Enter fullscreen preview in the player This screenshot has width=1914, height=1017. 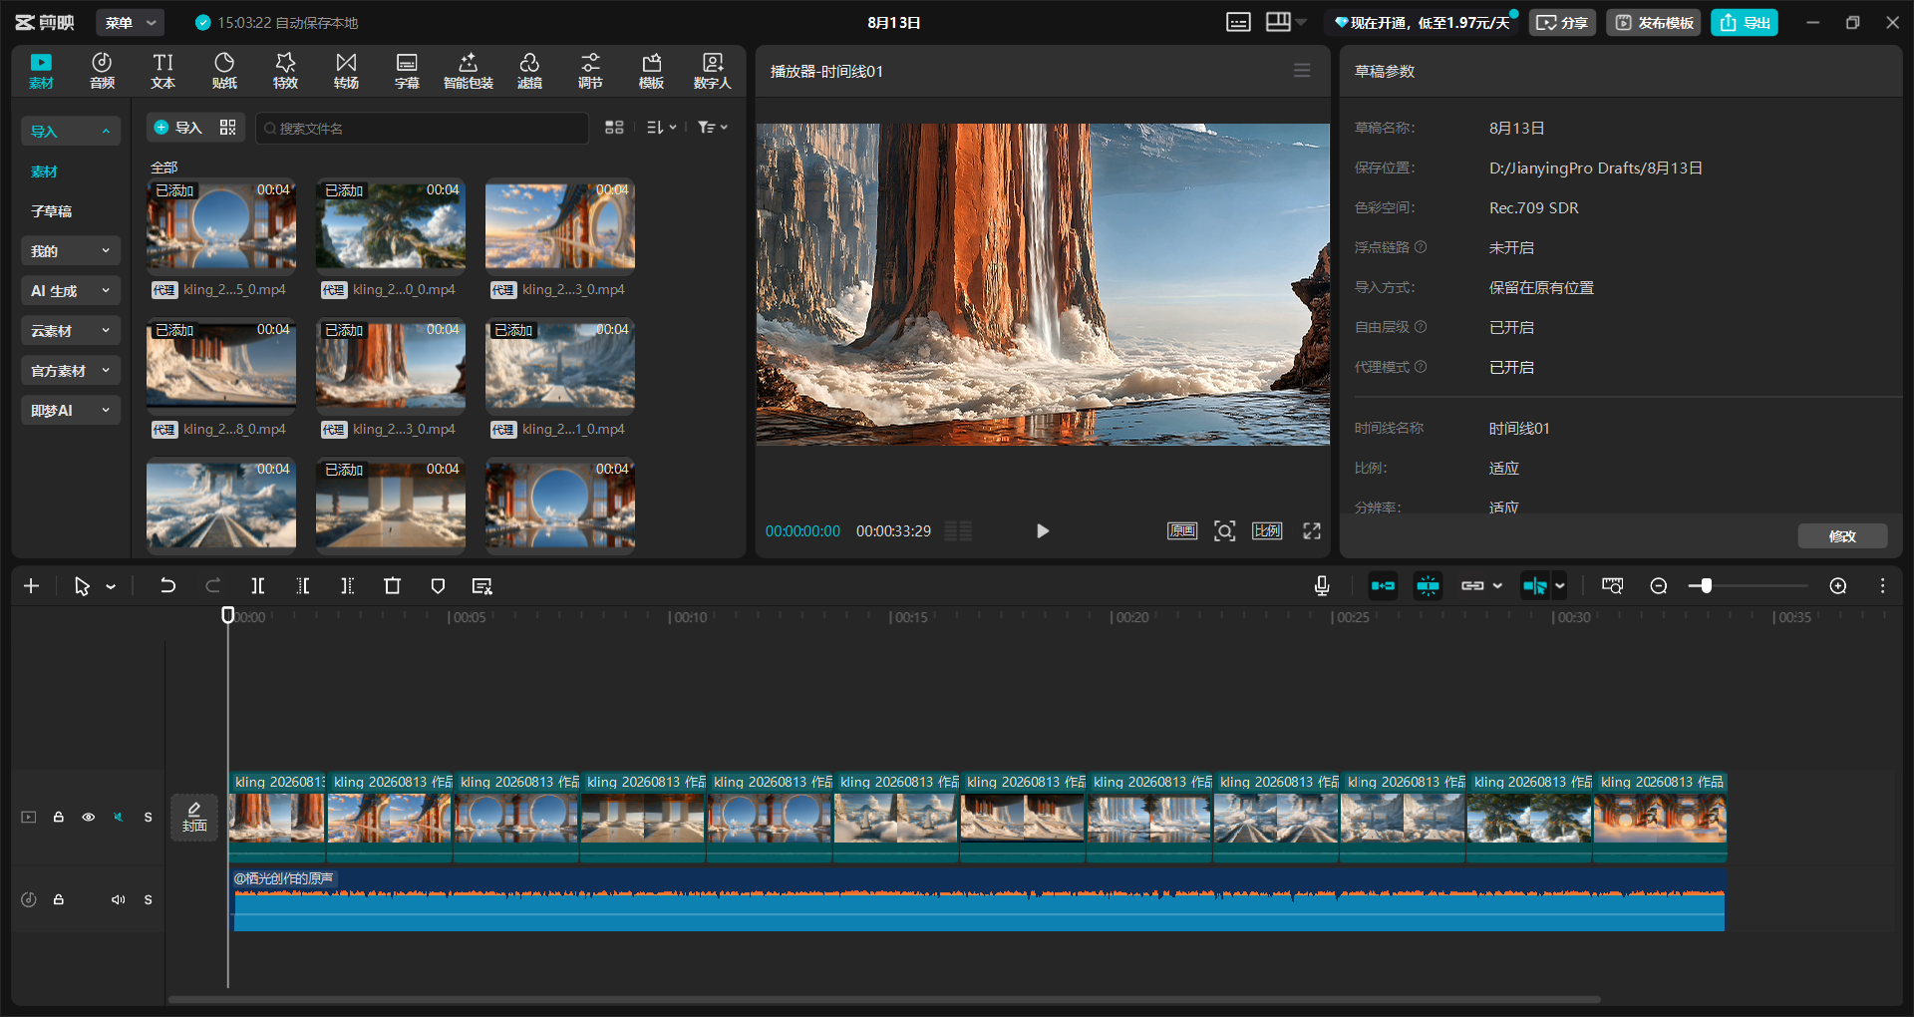tap(1312, 531)
